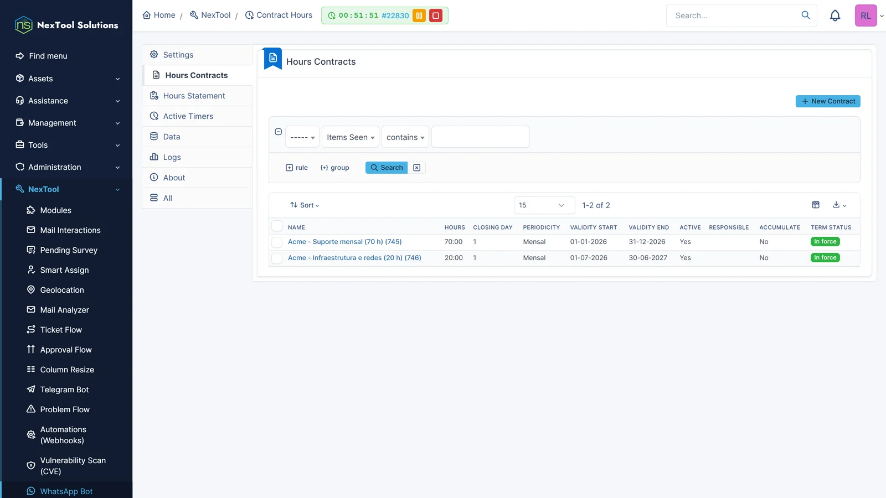
Task: Go to Home breadcrumb
Action: click(x=159, y=15)
